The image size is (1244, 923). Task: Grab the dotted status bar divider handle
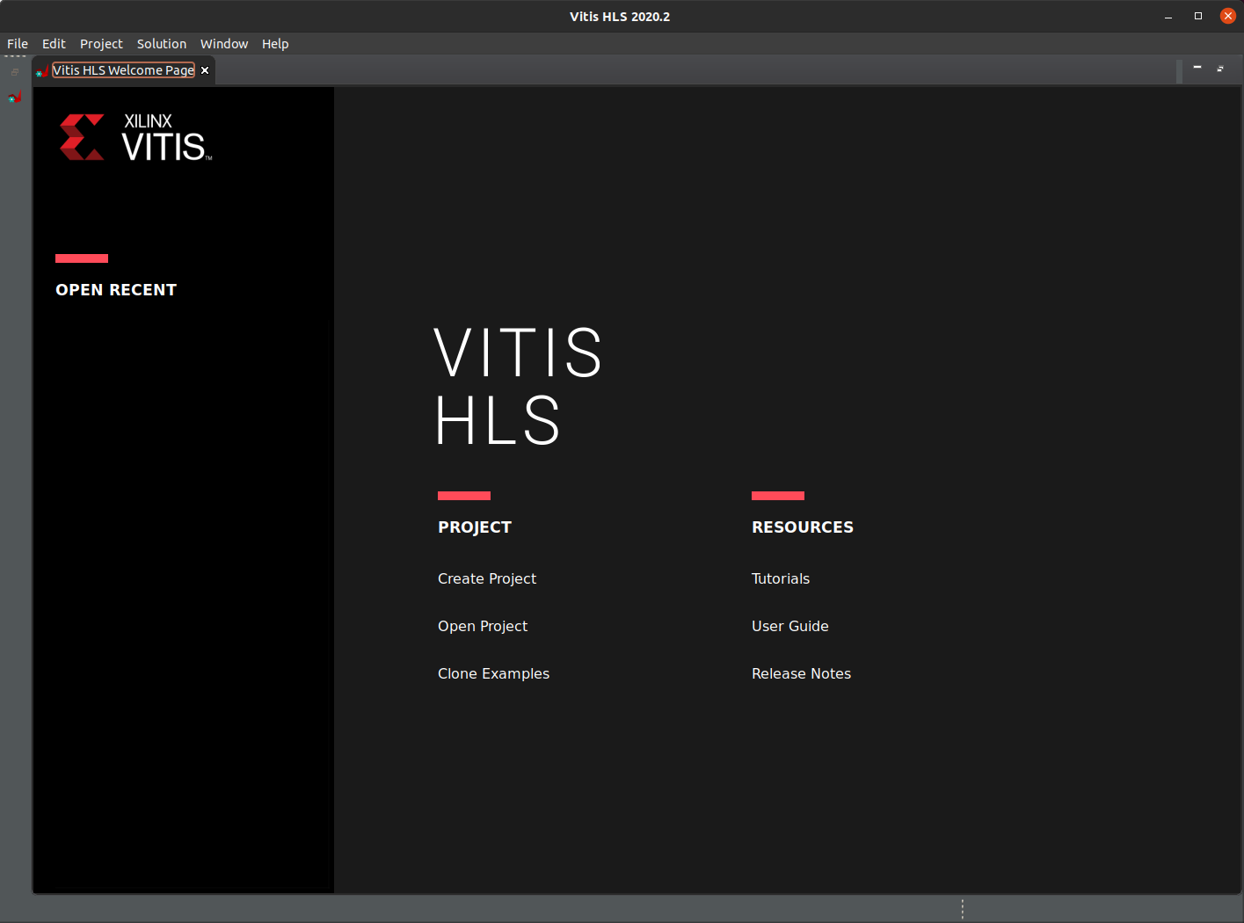pos(962,908)
